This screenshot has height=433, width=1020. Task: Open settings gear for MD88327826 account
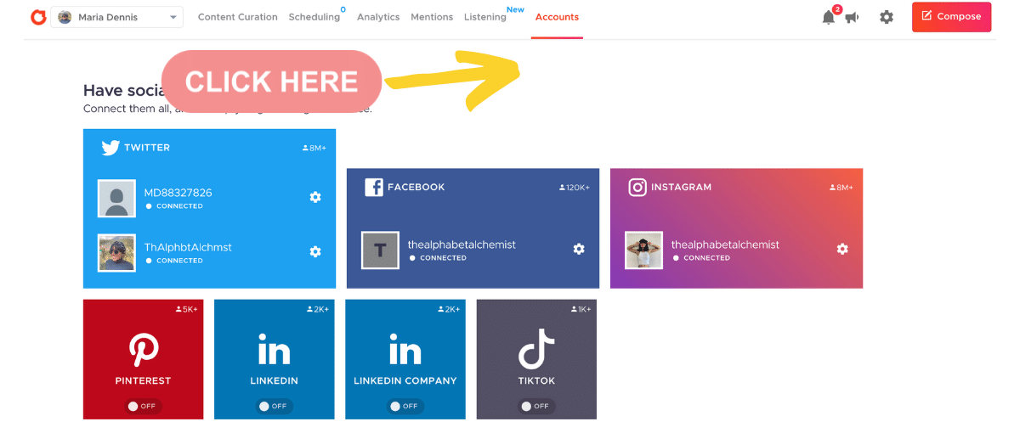click(x=315, y=197)
